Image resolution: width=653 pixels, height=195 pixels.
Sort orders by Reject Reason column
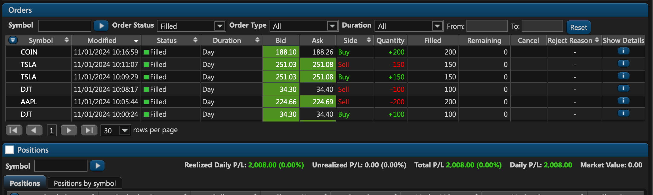click(597, 40)
